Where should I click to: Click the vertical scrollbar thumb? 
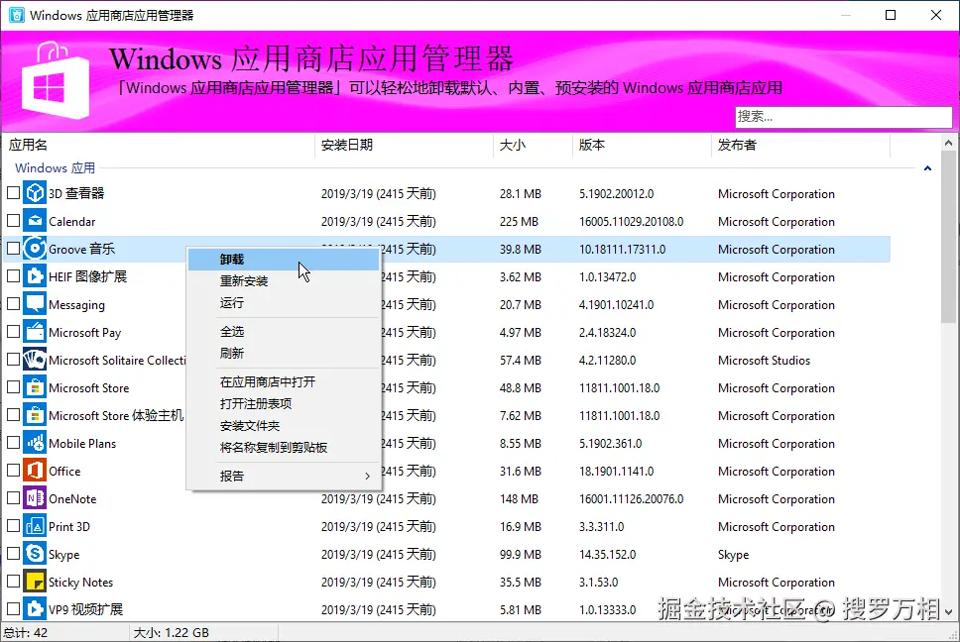(948, 239)
